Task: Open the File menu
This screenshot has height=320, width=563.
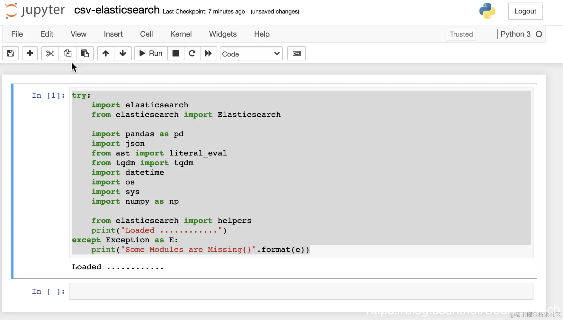Action: click(17, 34)
